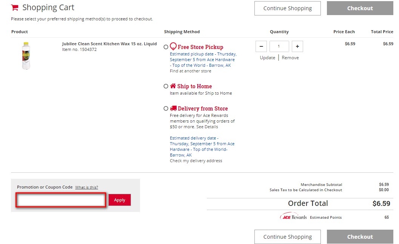Click the 'Ship to Home' heading

point(194,86)
